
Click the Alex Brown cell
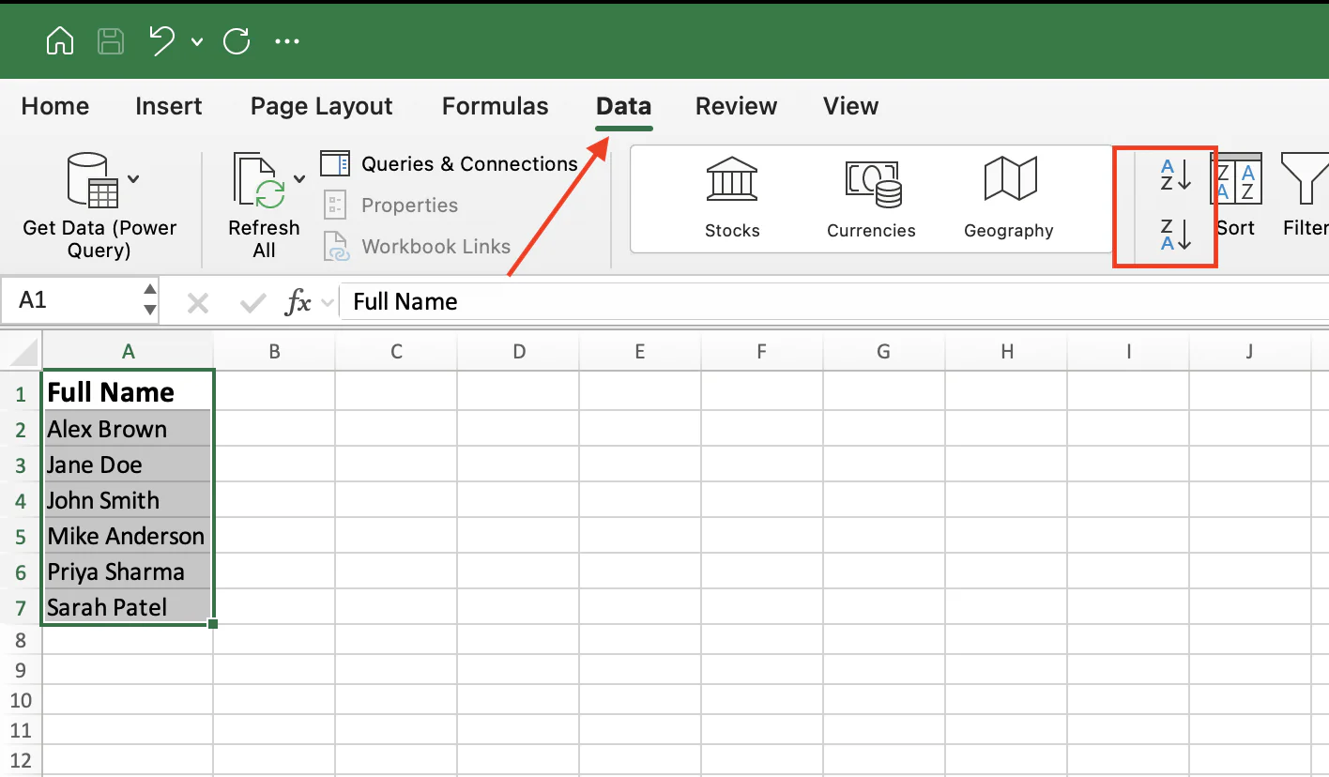pos(129,429)
